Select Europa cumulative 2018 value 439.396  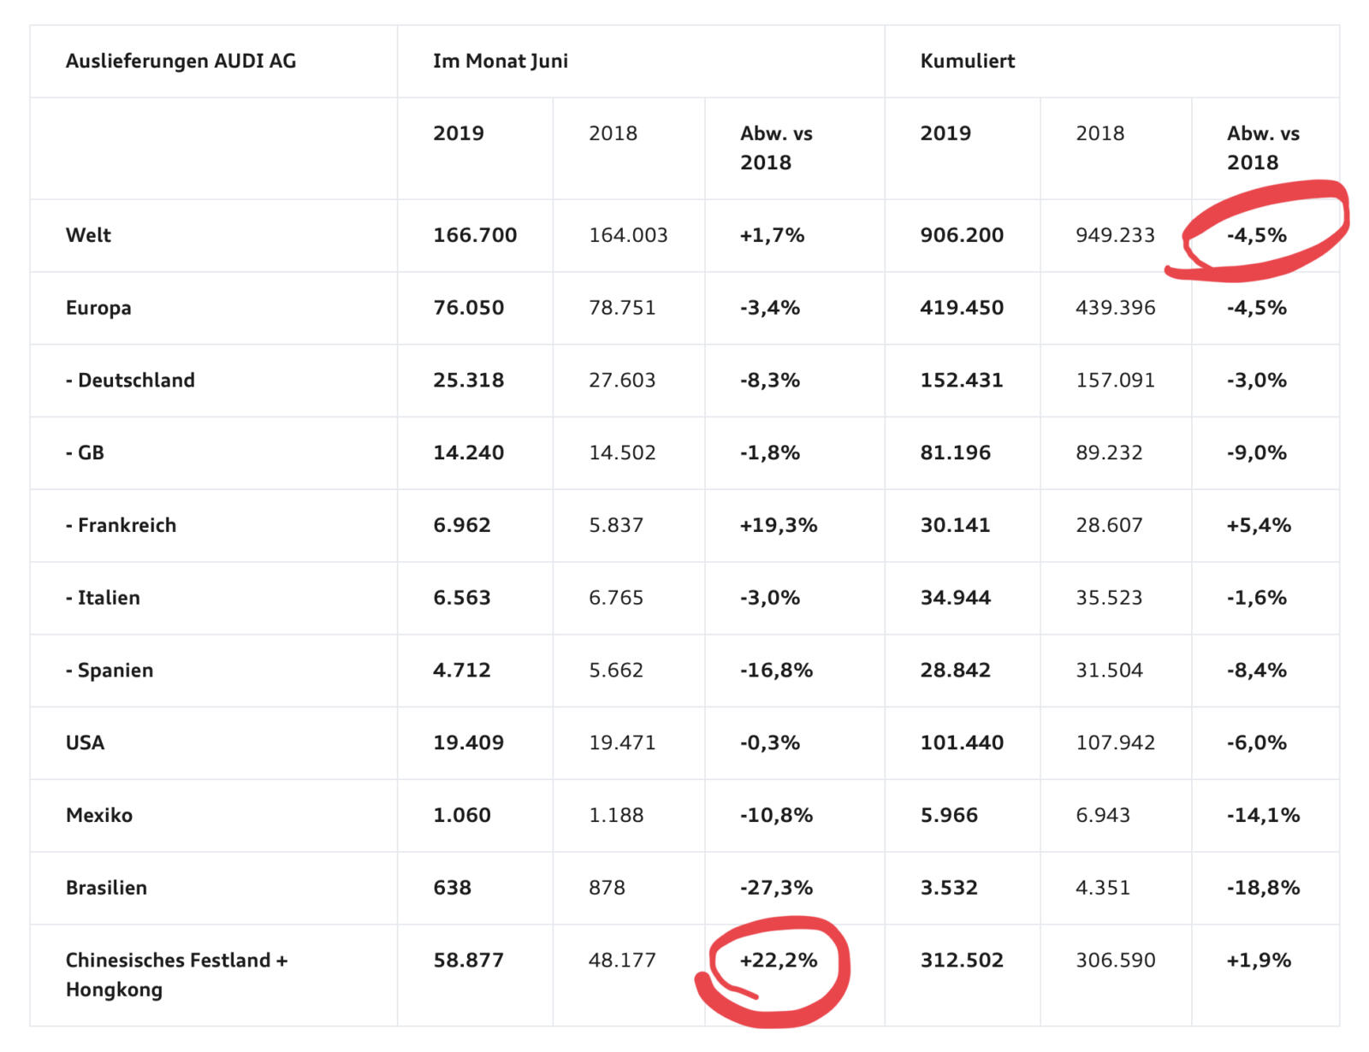pyautogui.click(x=1115, y=308)
